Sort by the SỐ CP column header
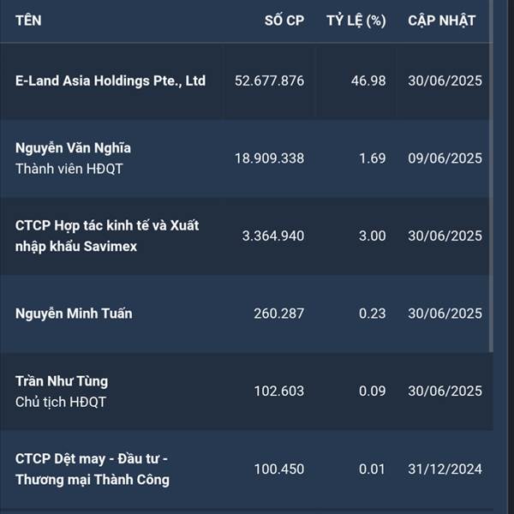The height and width of the screenshot is (514, 514). (x=284, y=21)
